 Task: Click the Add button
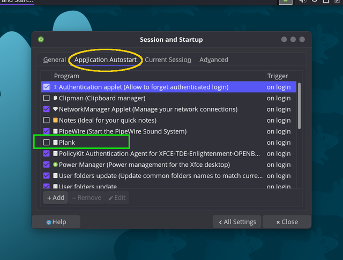click(x=56, y=198)
